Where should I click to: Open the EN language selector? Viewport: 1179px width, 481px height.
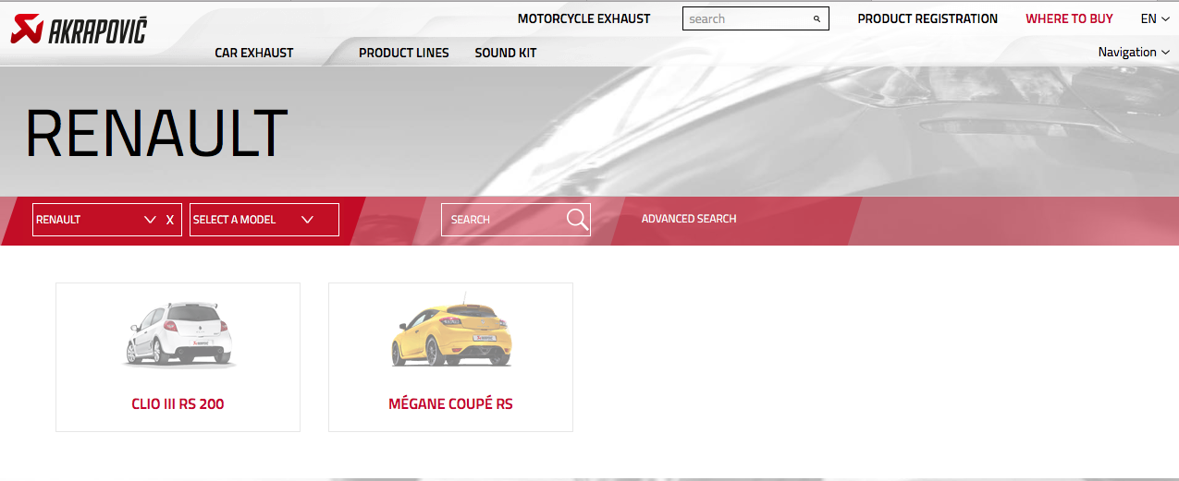click(x=1155, y=18)
